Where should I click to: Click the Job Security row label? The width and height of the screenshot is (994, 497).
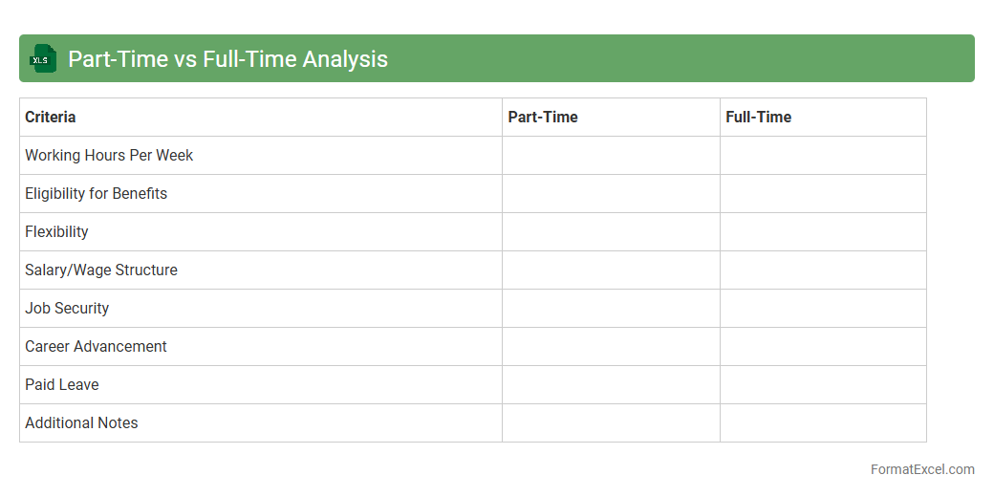[x=67, y=309]
